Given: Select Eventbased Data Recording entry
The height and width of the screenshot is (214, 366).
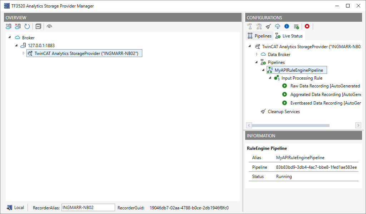Looking at the screenshot, I should [x=326, y=103].
